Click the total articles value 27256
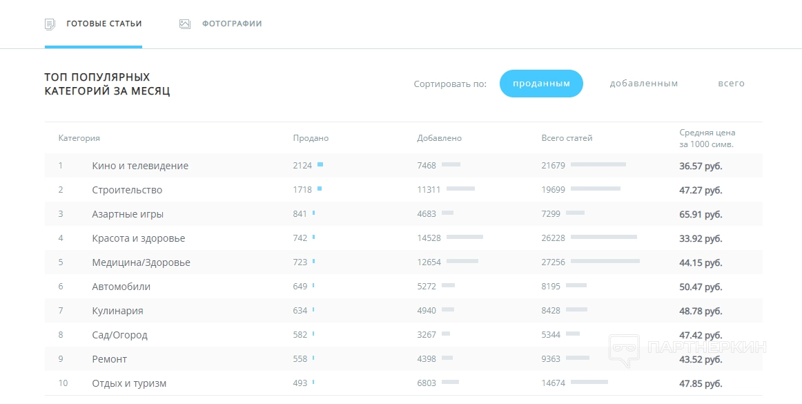Viewport: 802px width, 404px height. click(x=554, y=262)
